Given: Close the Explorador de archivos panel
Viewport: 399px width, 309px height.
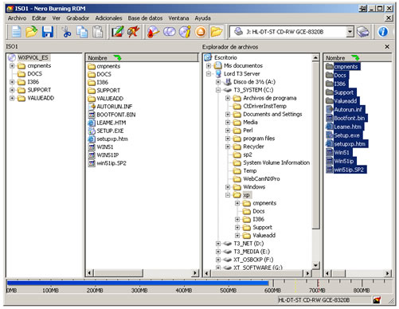Looking at the screenshot, I should coord(387,47).
